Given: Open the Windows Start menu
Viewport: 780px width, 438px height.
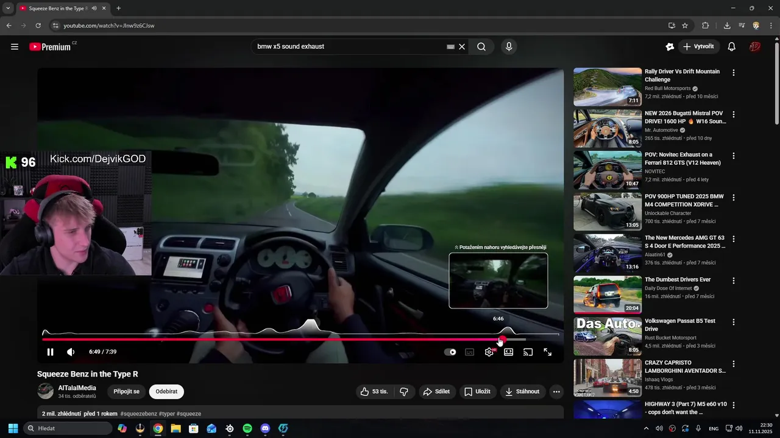Looking at the screenshot, I should coord(13,428).
